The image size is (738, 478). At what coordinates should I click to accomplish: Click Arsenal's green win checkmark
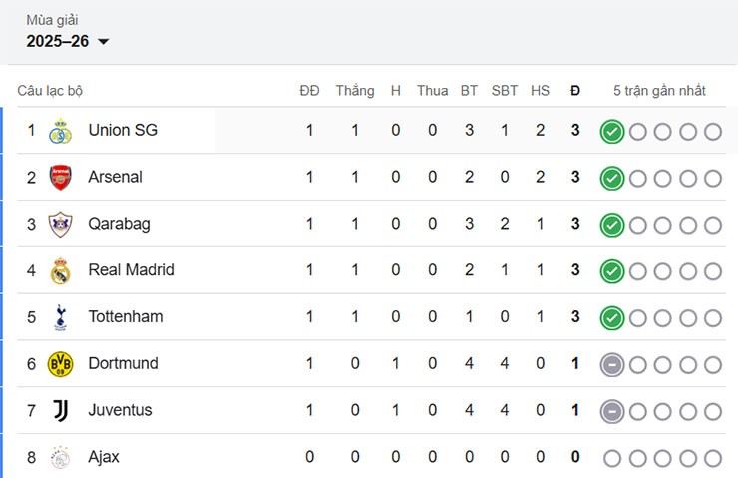[x=612, y=178]
